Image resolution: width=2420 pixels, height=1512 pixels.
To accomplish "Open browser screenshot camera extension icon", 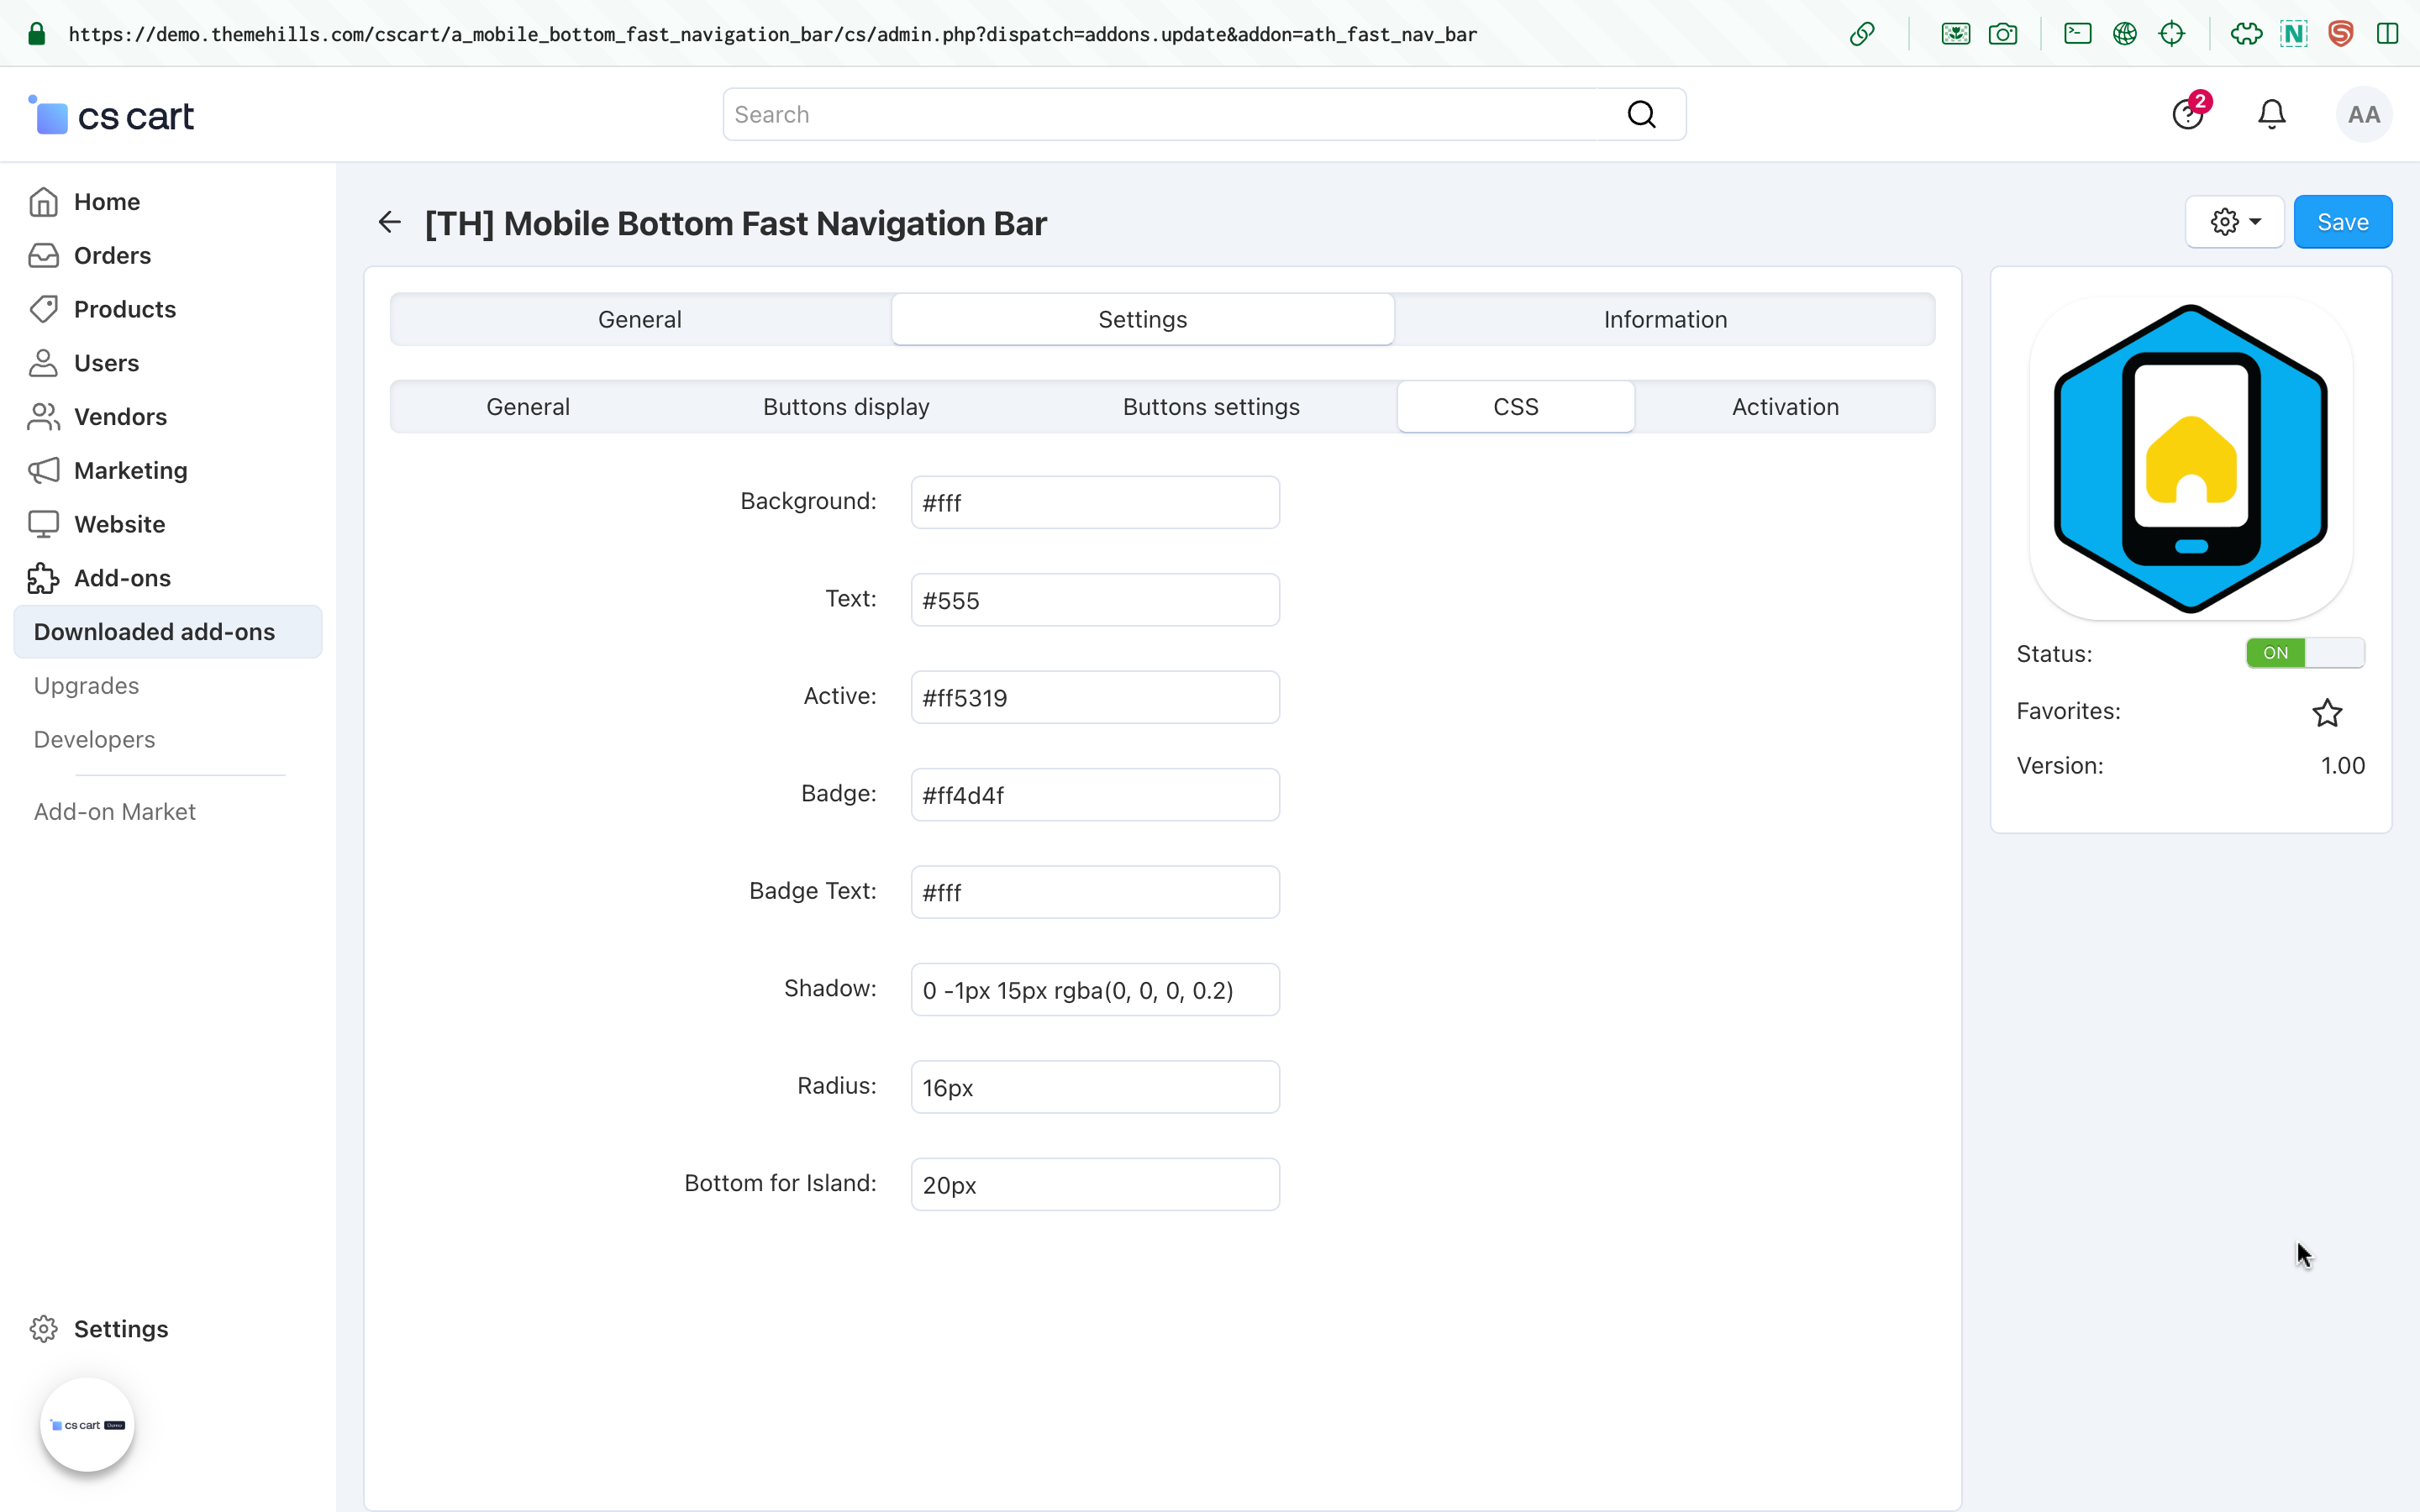I will click(x=2002, y=34).
